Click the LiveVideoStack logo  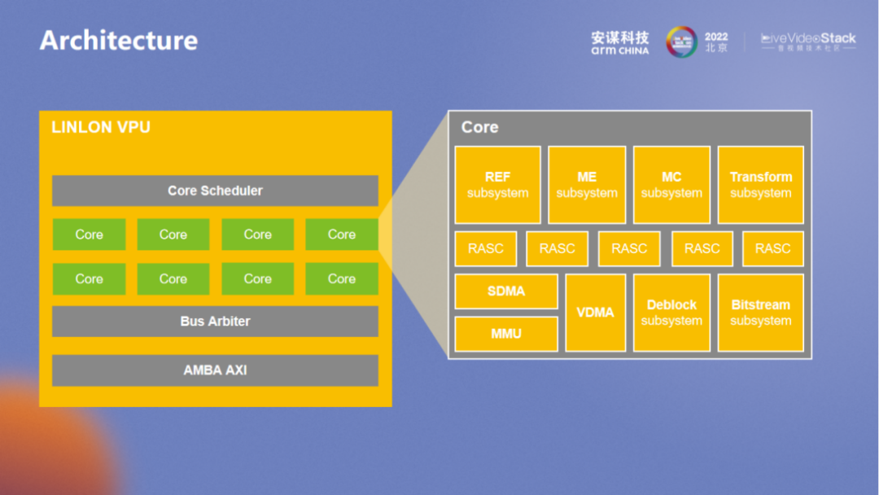(x=807, y=42)
